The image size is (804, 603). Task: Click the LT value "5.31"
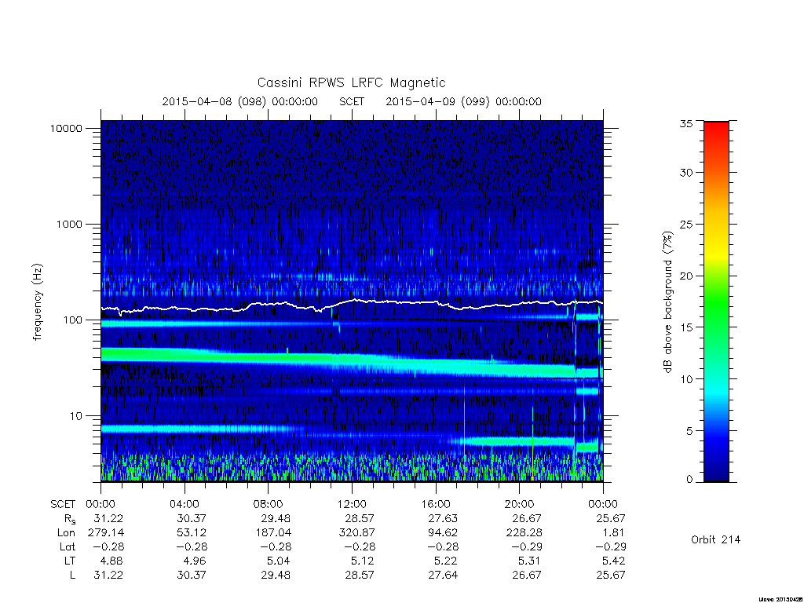pyautogui.click(x=530, y=561)
